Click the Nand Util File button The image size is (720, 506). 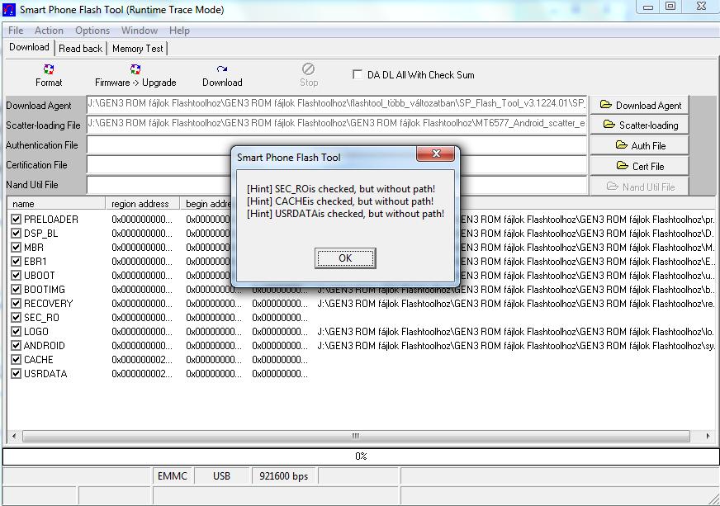point(639,187)
